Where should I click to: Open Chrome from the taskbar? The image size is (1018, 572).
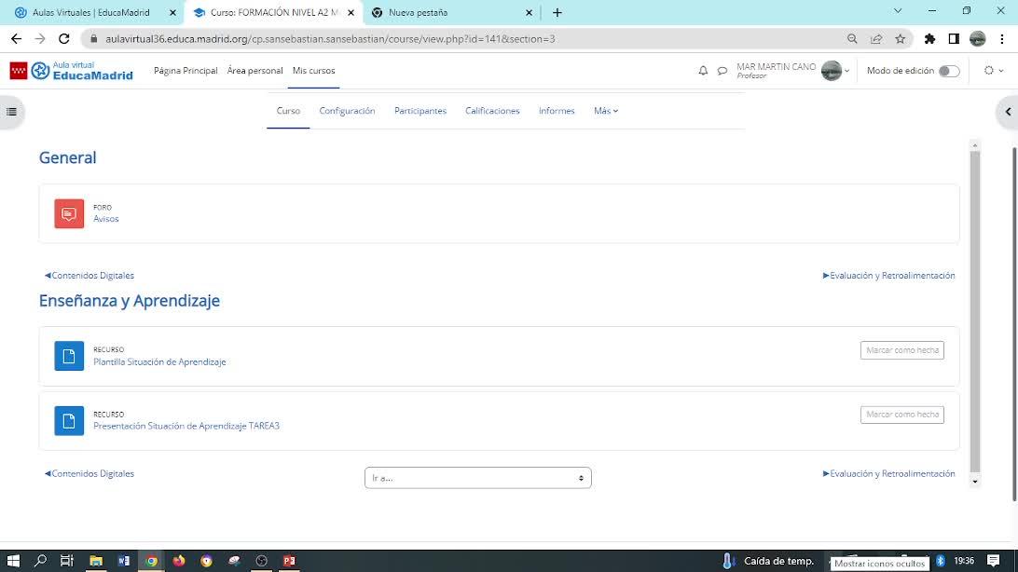151,560
